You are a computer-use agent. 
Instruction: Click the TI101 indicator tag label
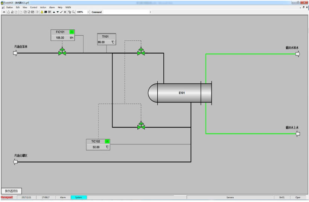click(x=105, y=37)
